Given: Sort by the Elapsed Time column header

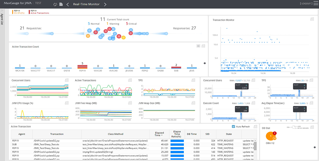Looking at the screenshot, I should (x=159, y=134).
